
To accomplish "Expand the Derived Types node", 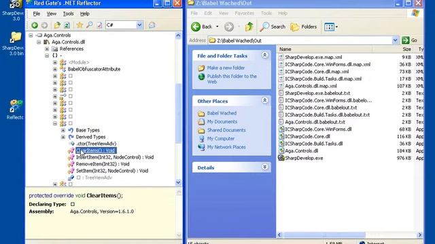I will 63,137.
